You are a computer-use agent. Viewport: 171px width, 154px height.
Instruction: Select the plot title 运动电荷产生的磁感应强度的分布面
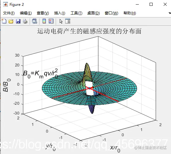[89, 31]
